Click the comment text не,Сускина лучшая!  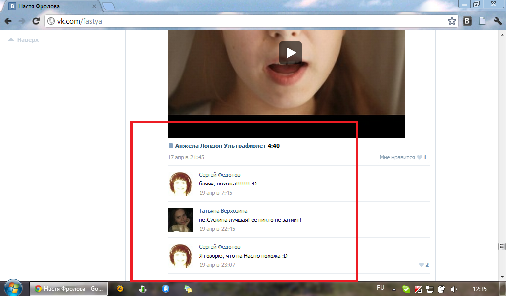[x=250, y=220]
